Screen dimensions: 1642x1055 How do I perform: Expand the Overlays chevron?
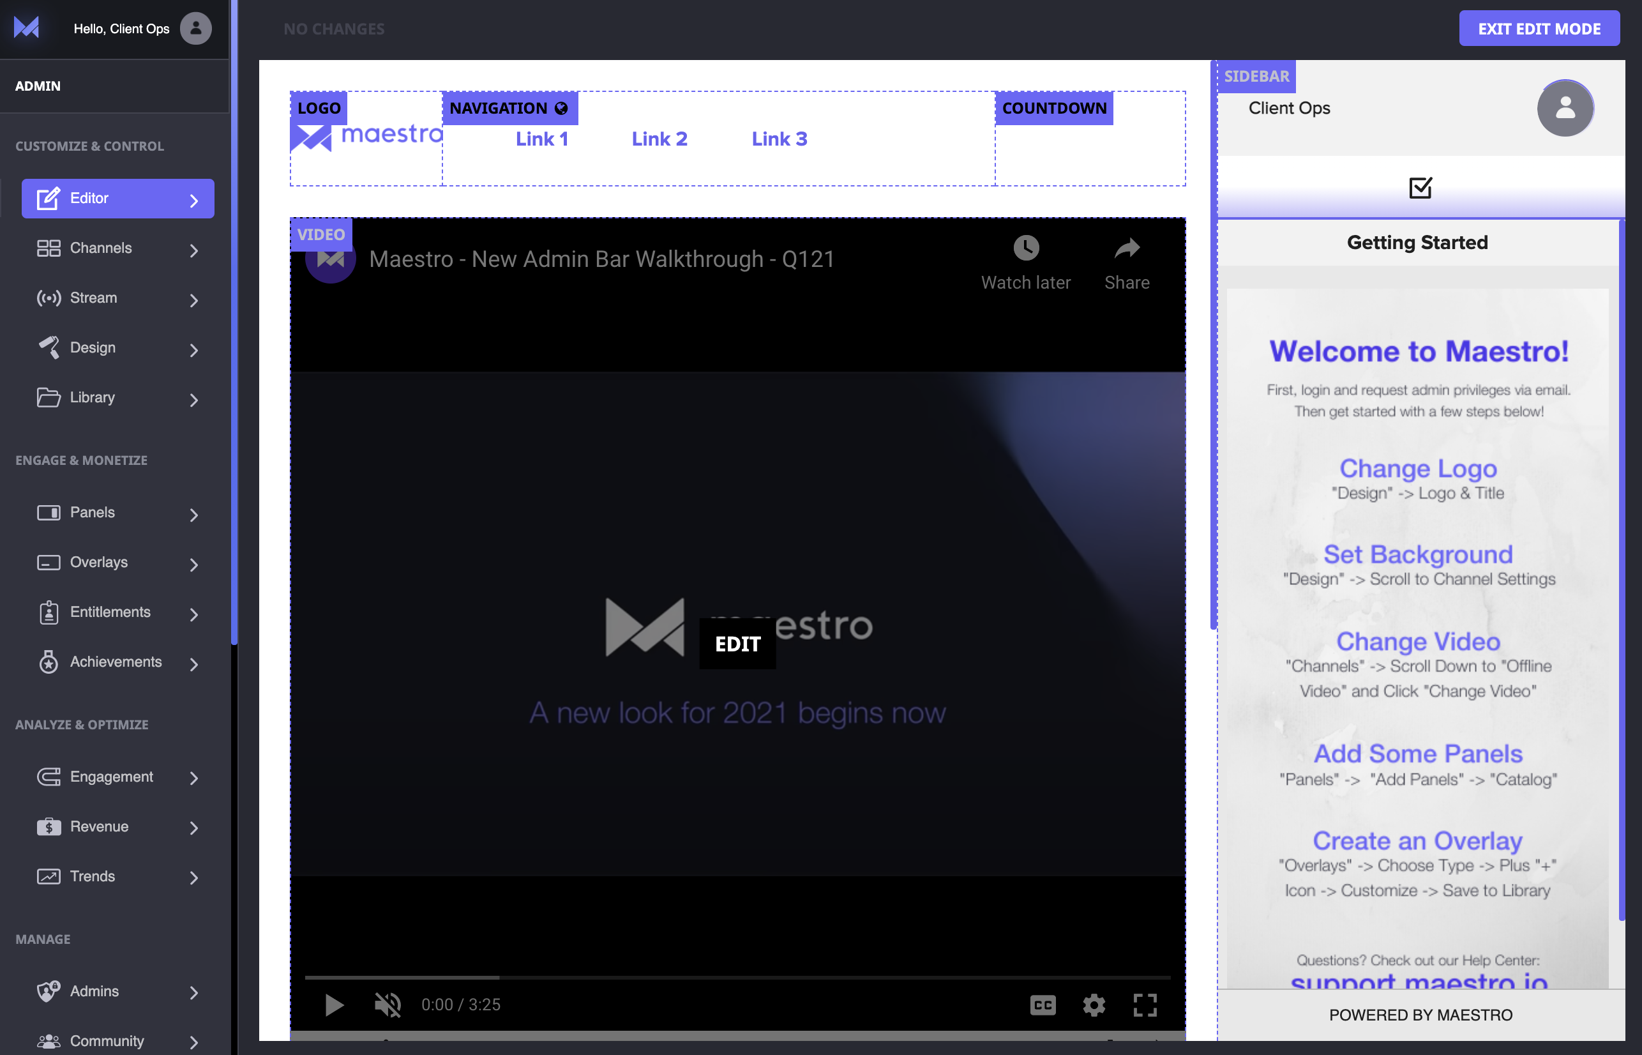click(x=194, y=565)
